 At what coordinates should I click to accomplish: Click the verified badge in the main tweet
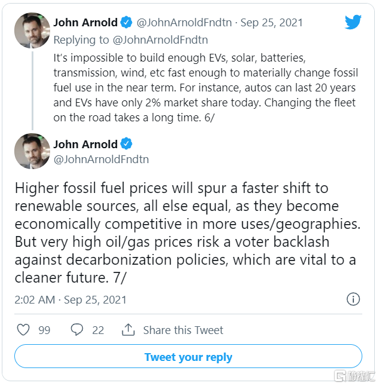pos(127,144)
